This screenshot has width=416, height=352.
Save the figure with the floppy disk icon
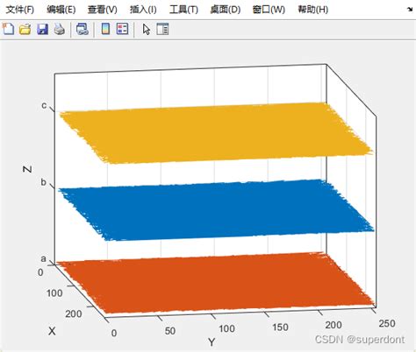tap(42, 29)
